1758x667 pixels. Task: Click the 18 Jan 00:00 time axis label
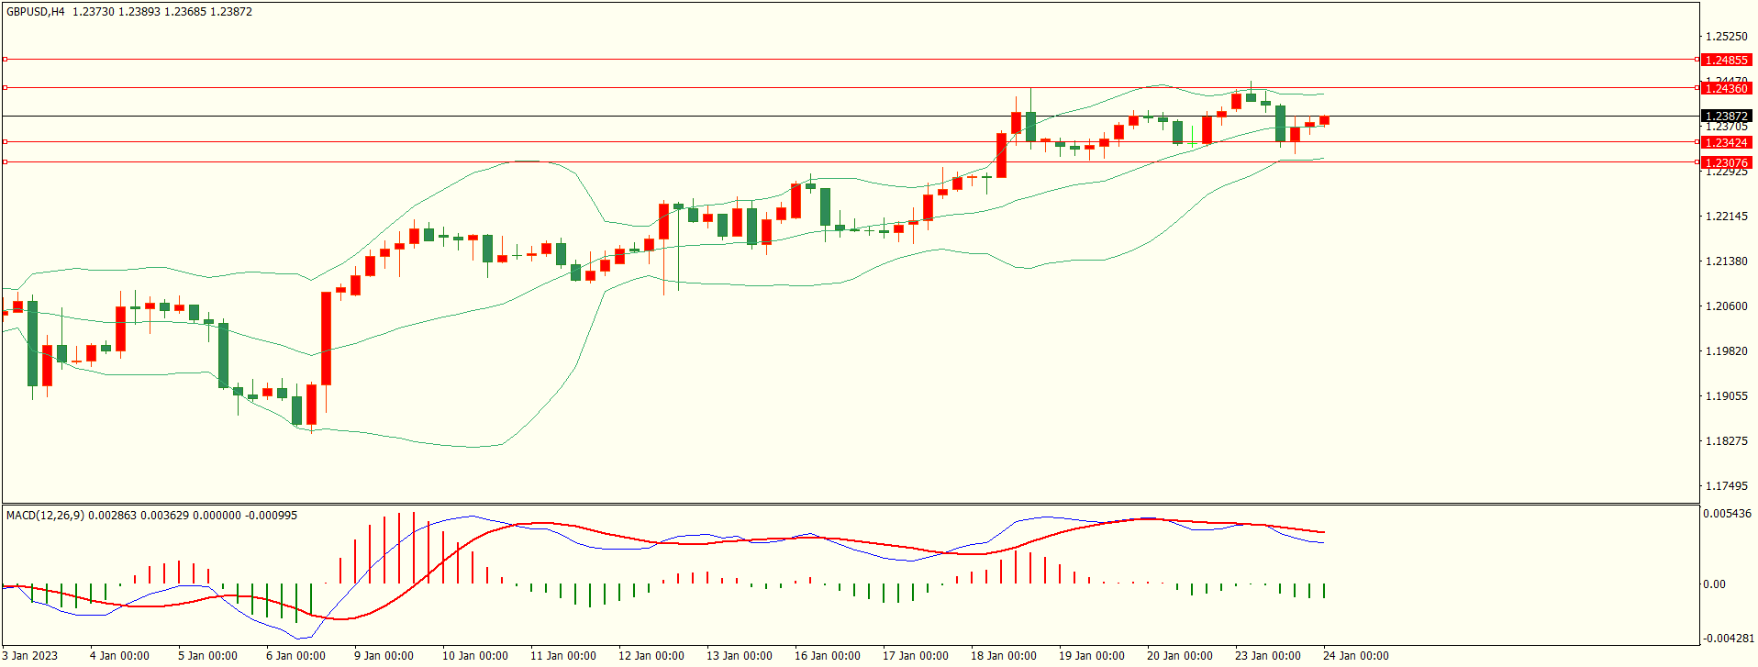click(1003, 656)
